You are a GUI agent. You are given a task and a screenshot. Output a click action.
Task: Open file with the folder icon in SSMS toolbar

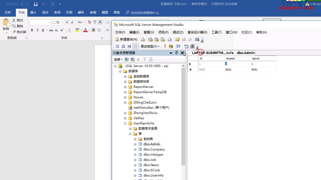[x=178, y=39]
